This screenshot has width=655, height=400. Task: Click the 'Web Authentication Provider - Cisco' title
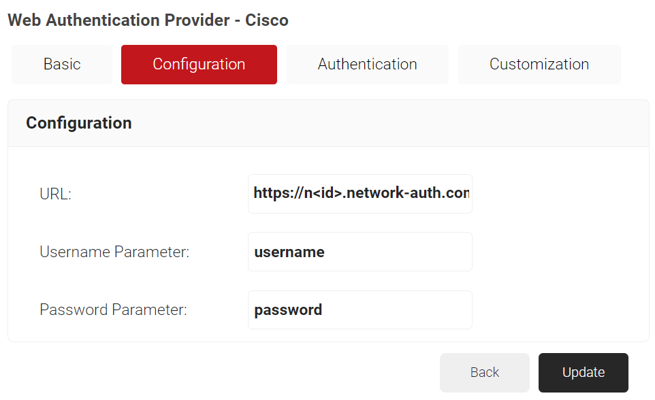pos(148,20)
